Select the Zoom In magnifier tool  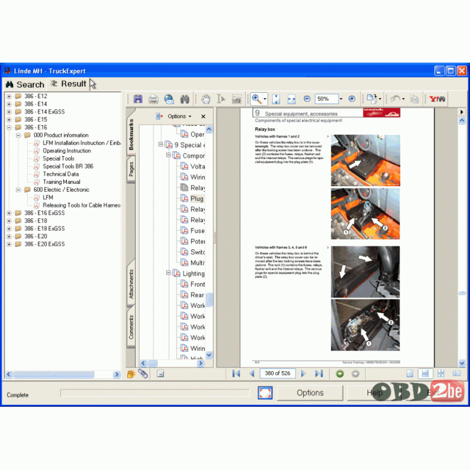coord(256,99)
